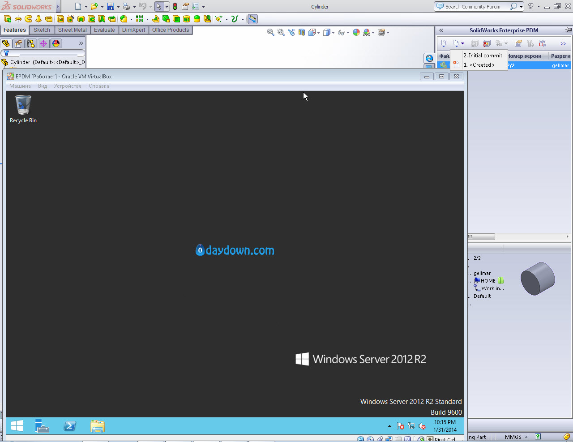Open the Options checklist icon
The height and width of the screenshot is (442, 573).
(x=196, y=6)
